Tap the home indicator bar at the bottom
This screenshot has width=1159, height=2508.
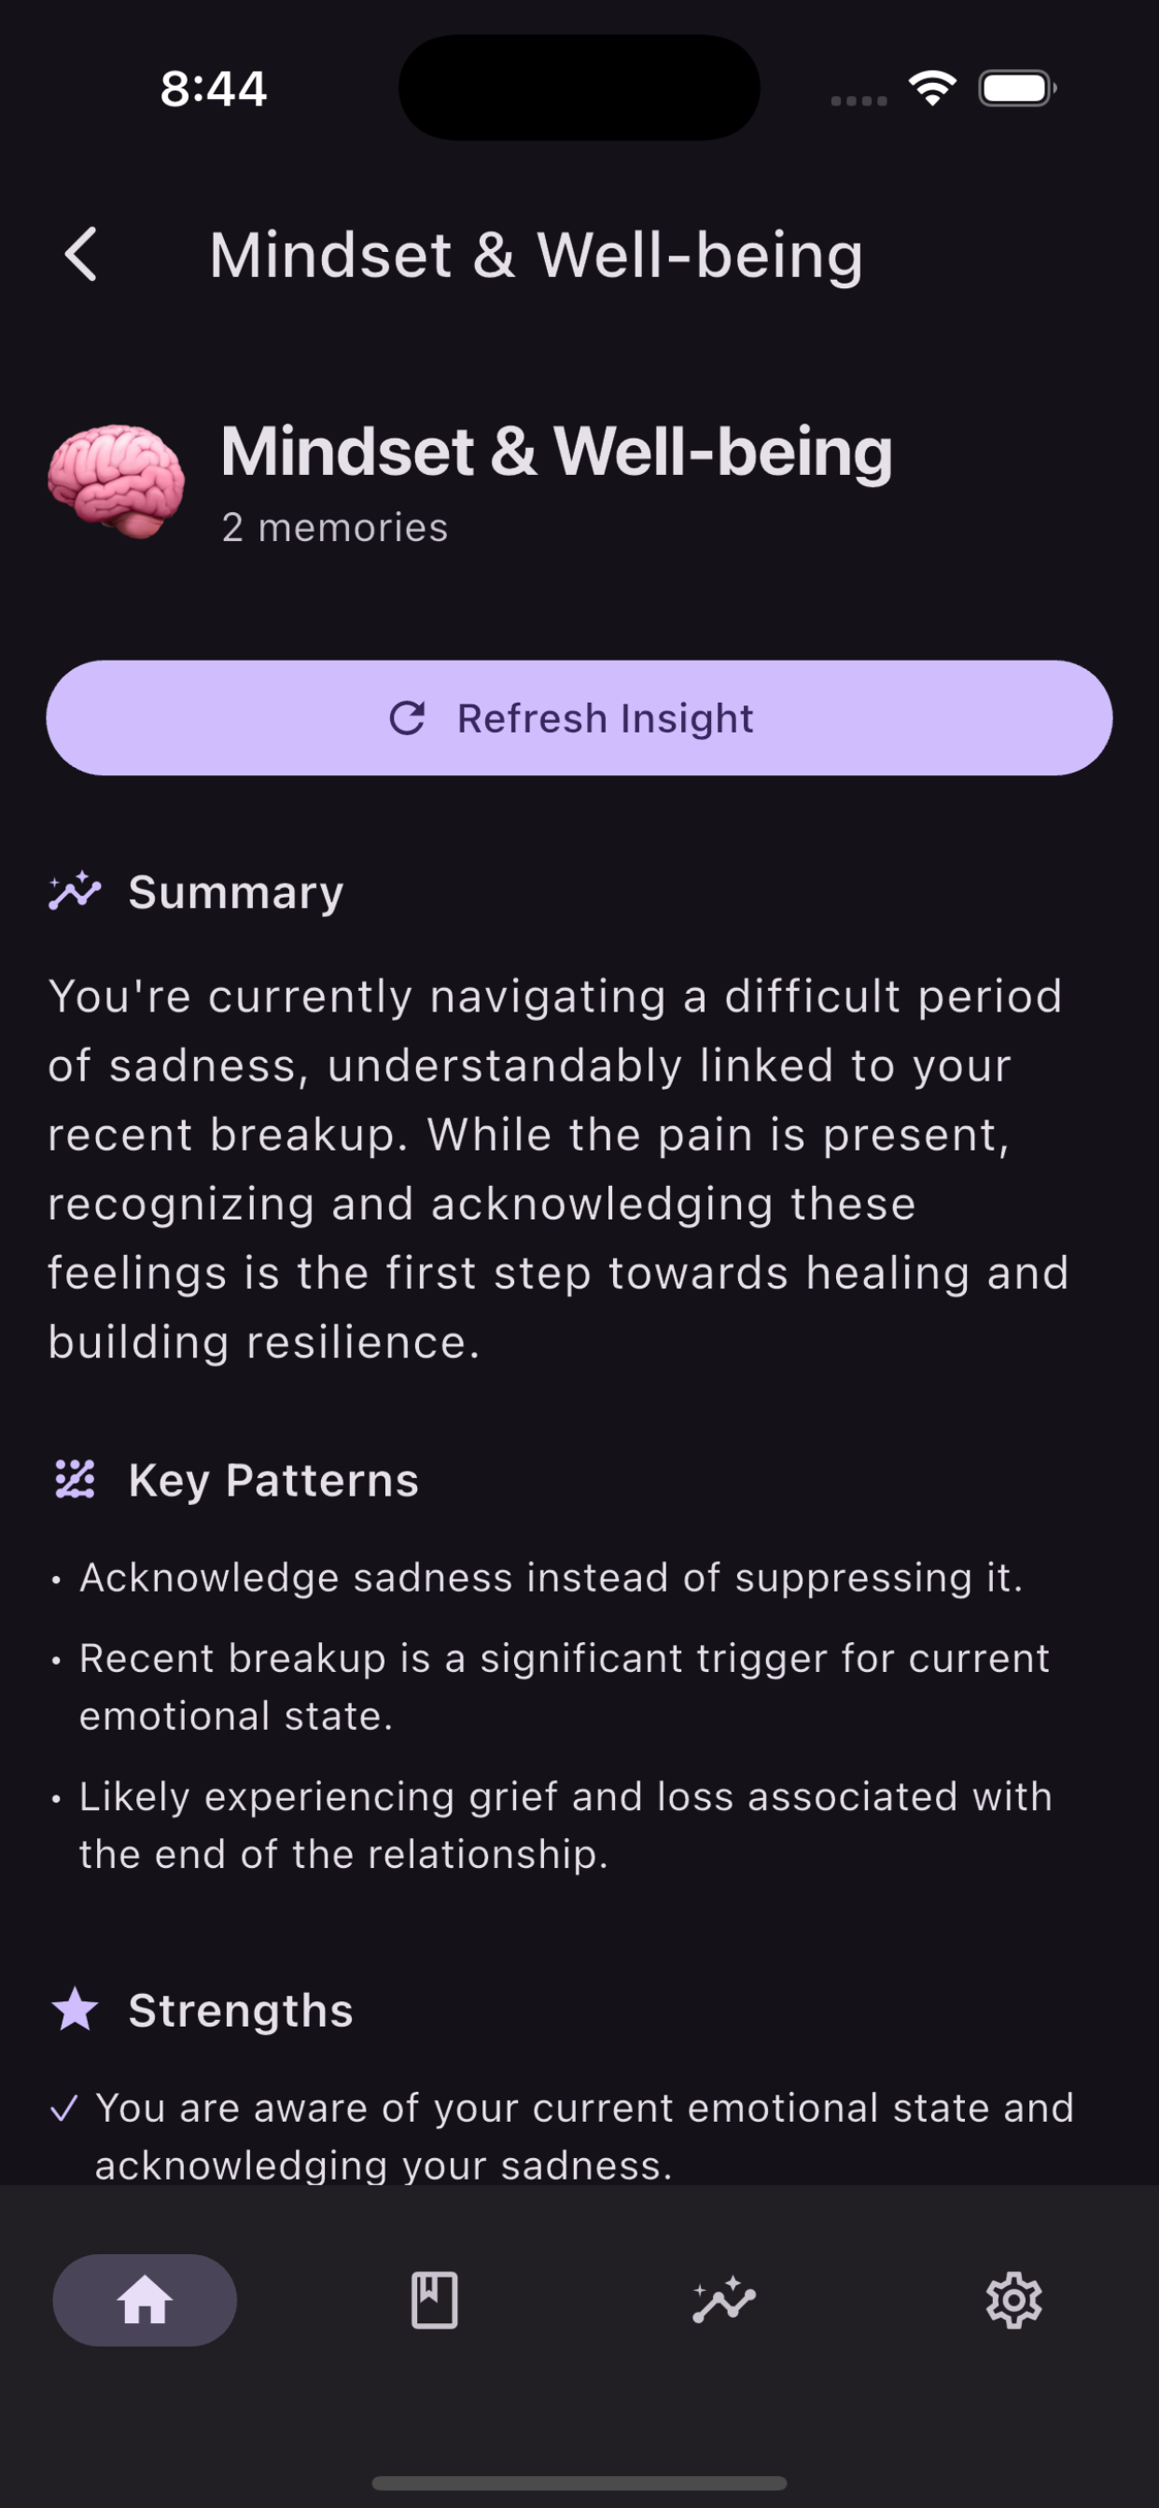pos(579,2483)
